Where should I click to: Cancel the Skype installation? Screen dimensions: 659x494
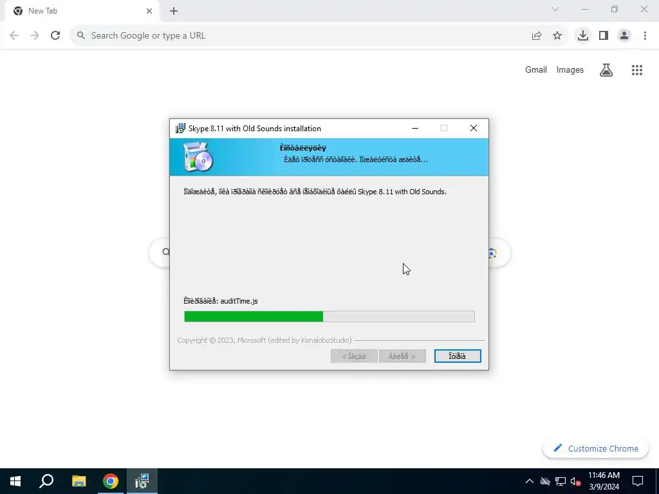coord(458,356)
